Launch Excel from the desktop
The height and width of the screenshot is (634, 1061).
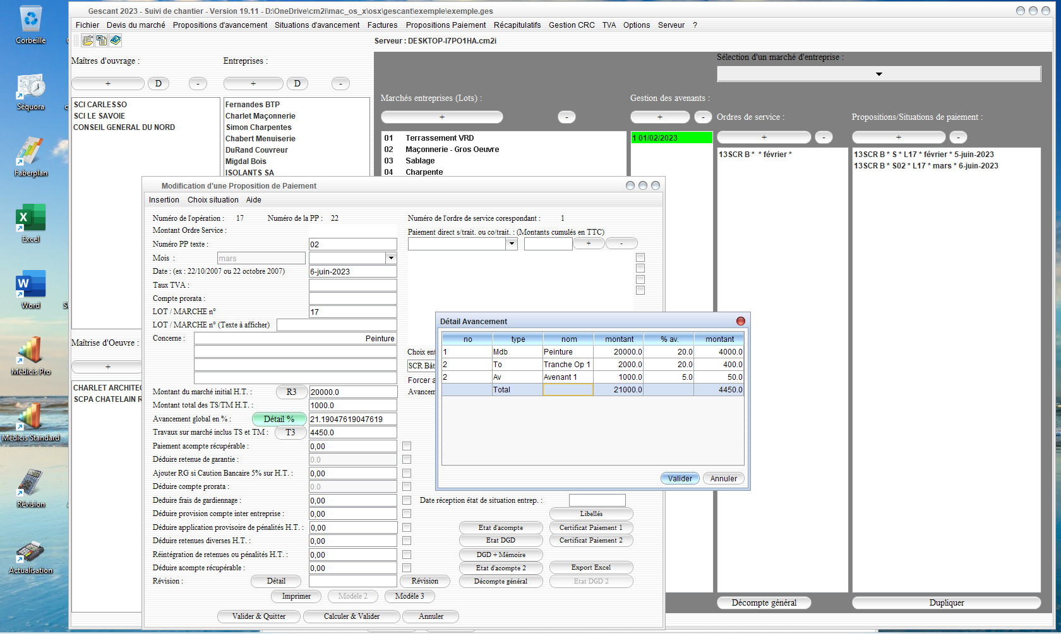(31, 224)
